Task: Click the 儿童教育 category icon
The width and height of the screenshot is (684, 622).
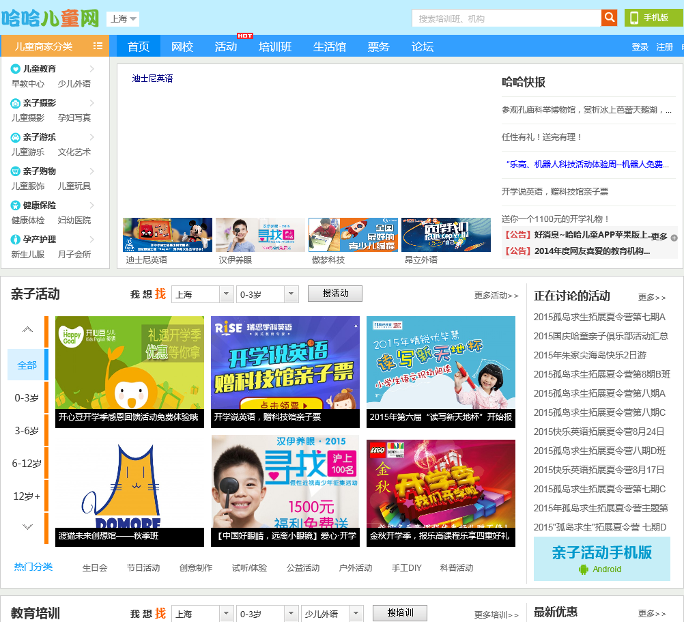Action: [15, 69]
